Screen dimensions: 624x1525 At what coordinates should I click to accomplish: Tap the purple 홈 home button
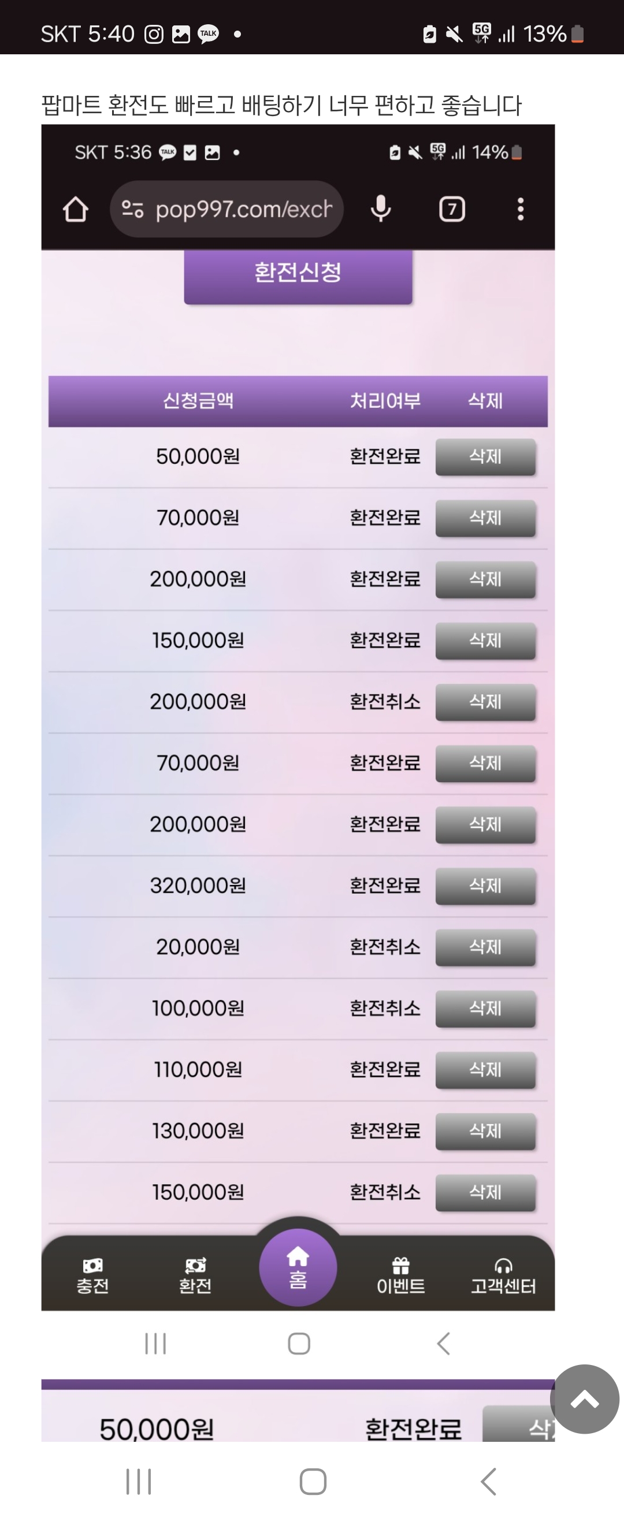tap(298, 1267)
